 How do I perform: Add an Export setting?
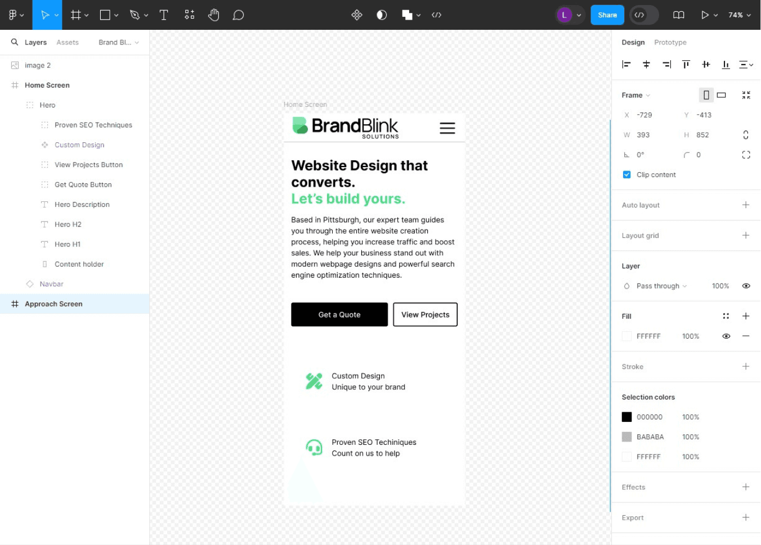click(x=746, y=517)
